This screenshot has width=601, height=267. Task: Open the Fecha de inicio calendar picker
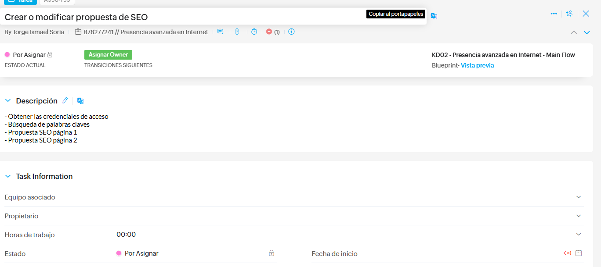pos(579,253)
